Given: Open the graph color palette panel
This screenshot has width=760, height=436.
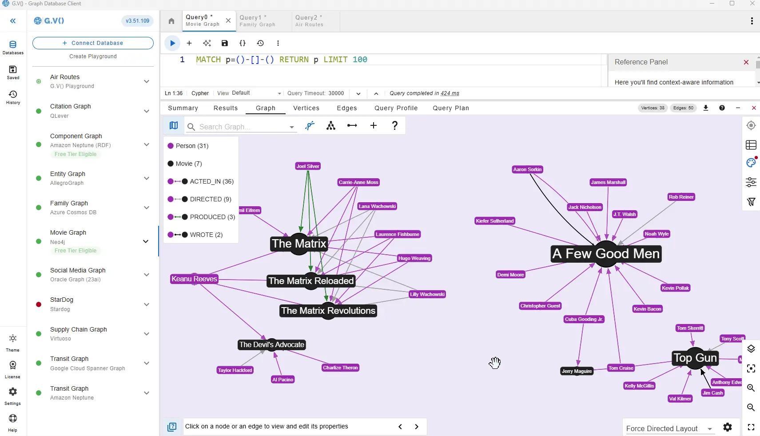Looking at the screenshot, I should (x=752, y=162).
